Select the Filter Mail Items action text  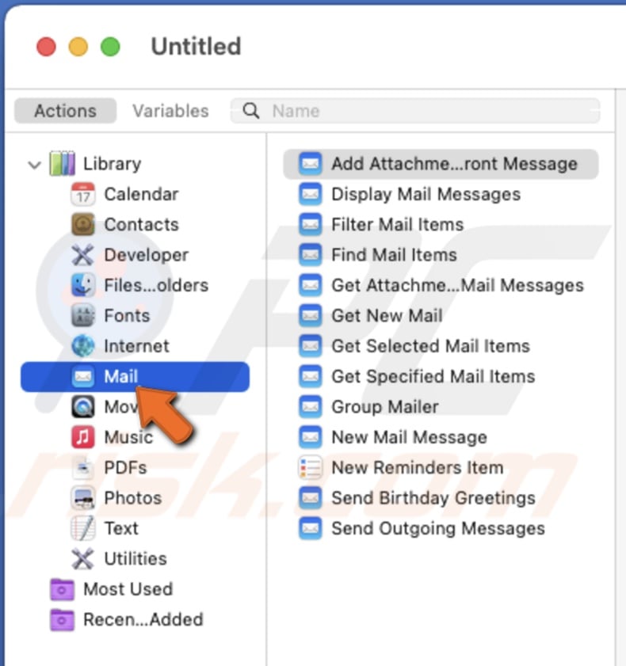click(397, 224)
